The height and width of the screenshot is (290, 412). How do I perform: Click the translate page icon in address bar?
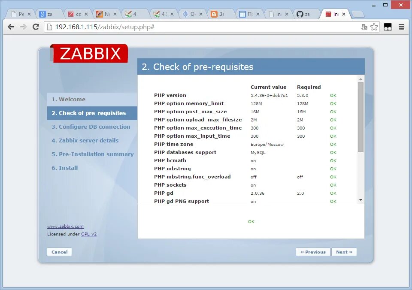pos(364,27)
